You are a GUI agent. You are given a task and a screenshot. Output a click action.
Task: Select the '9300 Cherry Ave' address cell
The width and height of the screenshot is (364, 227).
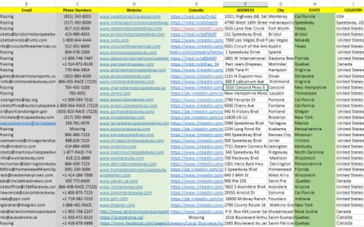[x=245, y=106]
